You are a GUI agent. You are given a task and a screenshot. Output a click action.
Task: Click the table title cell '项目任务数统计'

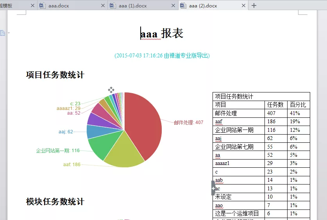tap(261, 96)
